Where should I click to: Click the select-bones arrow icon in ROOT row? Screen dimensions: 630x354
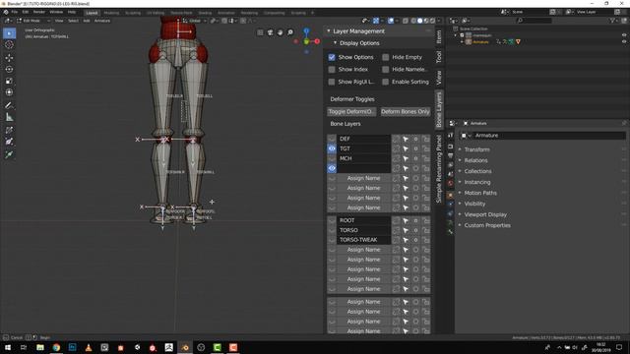406,220
